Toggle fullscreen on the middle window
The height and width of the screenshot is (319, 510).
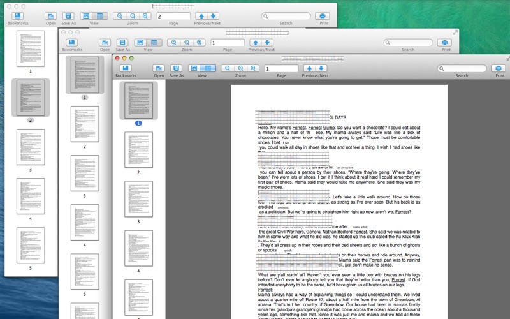(455, 33)
